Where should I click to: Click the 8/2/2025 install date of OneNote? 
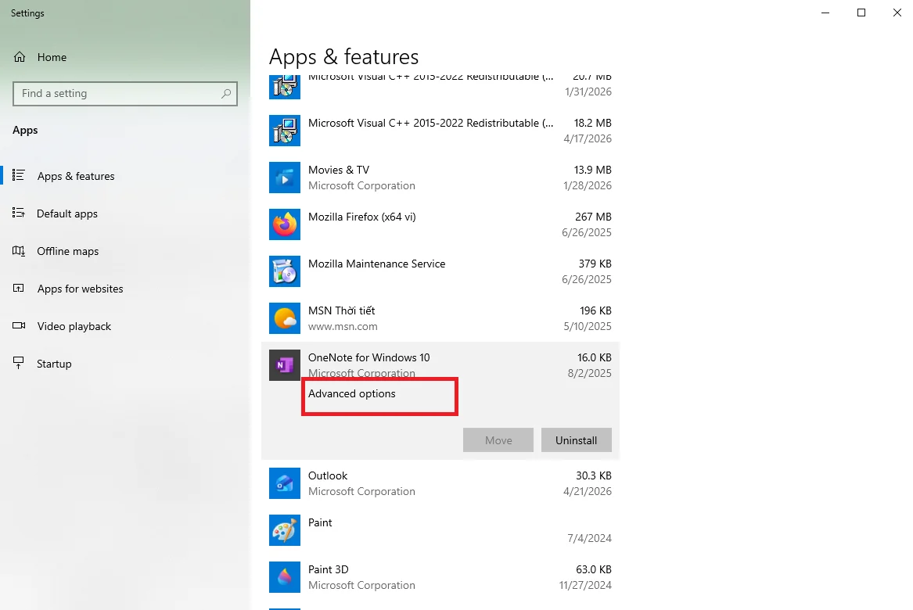[x=589, y=373]
